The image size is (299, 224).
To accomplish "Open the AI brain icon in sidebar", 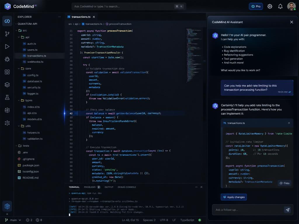I will pos(7,110).
